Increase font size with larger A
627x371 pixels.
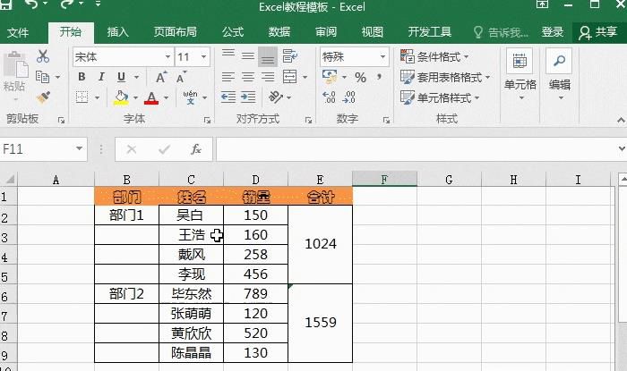(161, 77)
